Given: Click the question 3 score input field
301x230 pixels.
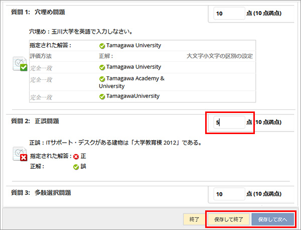Looking at the screenshot, I should [x=229, y=194].
